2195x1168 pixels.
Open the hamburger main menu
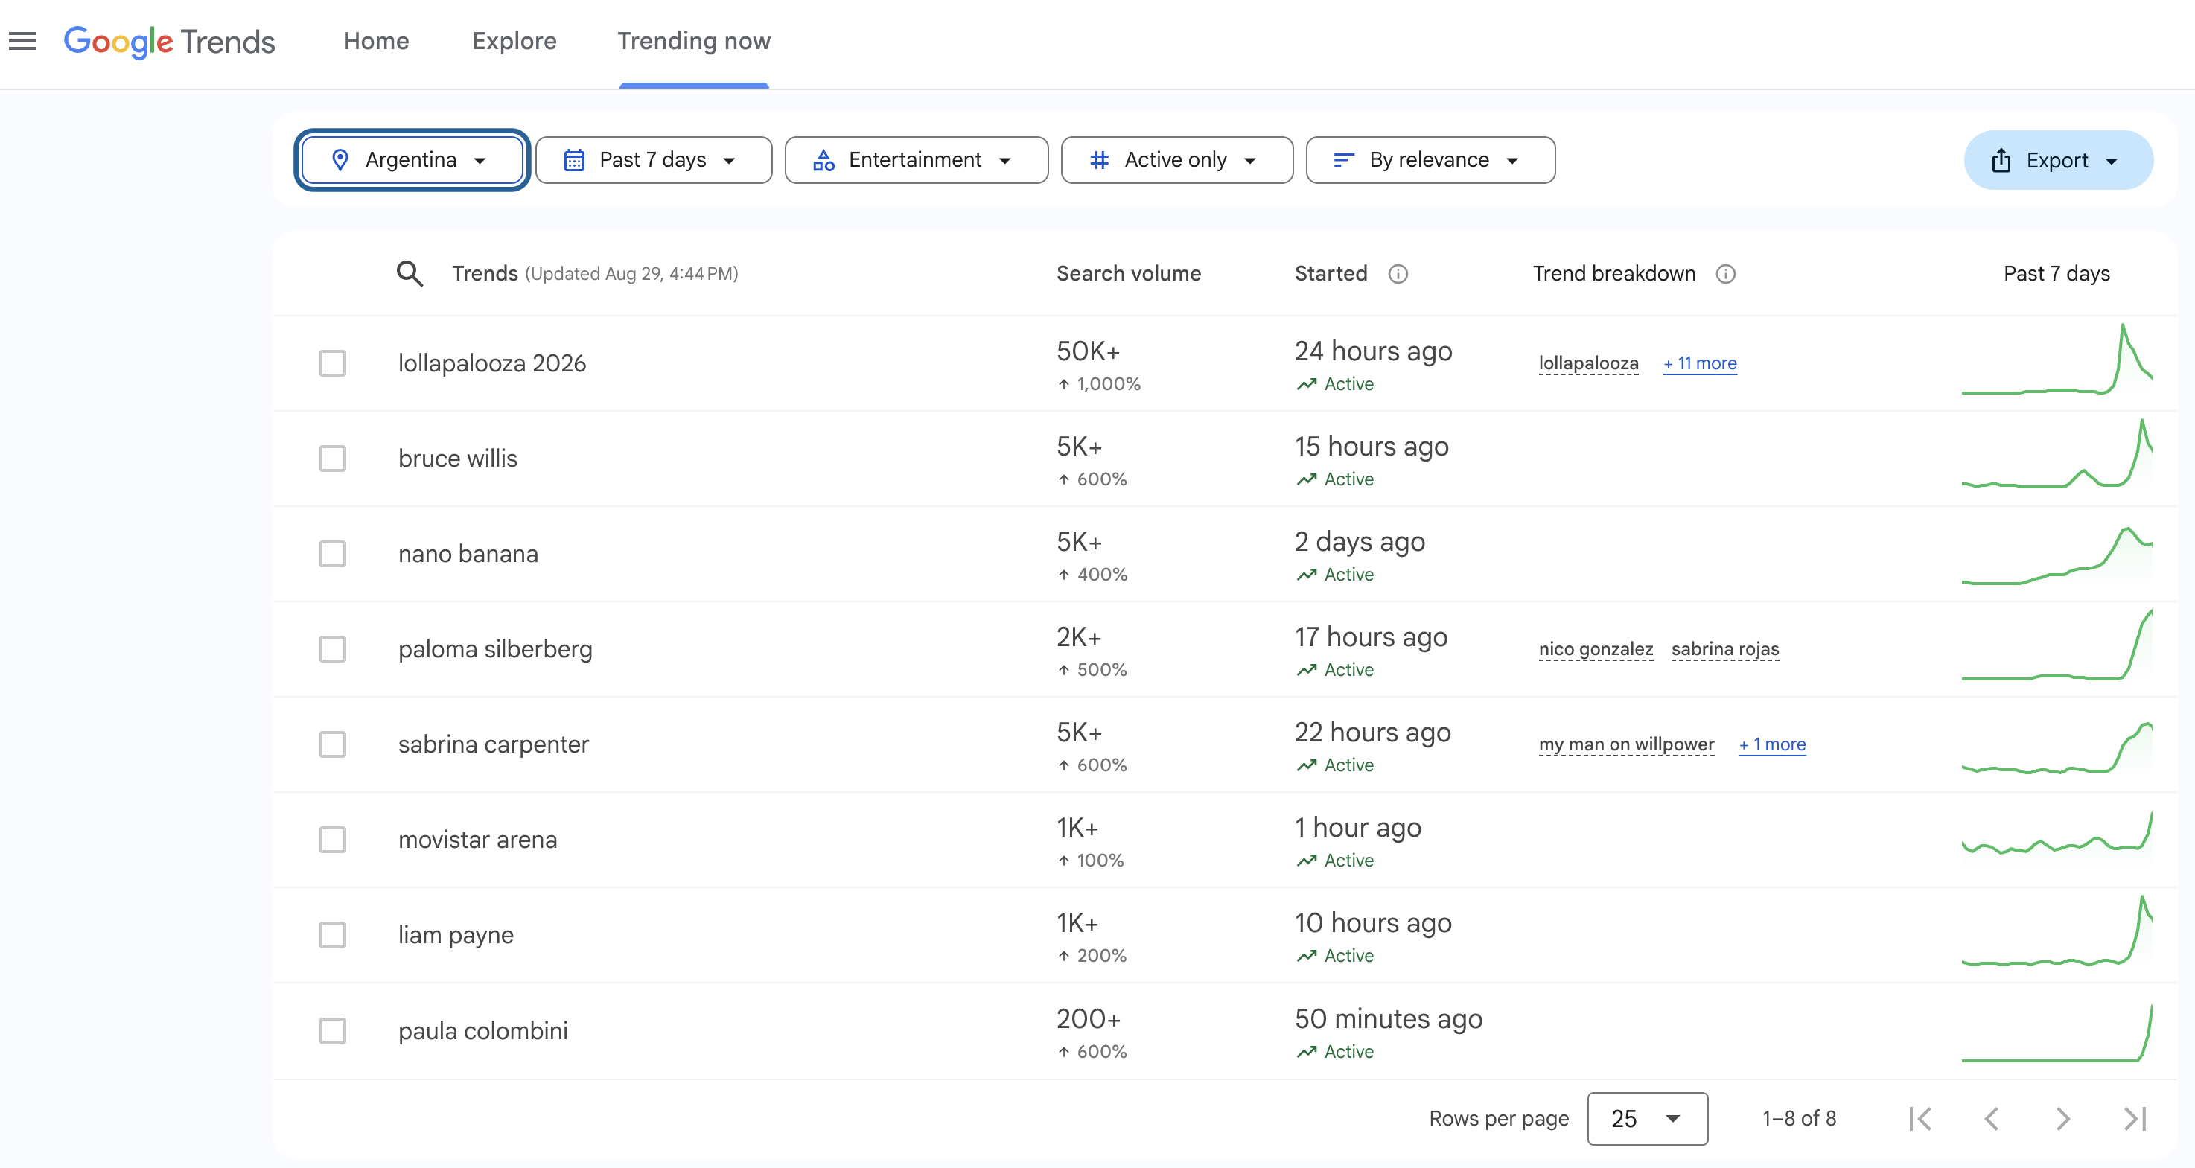(22, 41)
